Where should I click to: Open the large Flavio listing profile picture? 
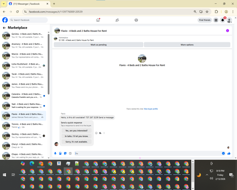pos(142,58)
